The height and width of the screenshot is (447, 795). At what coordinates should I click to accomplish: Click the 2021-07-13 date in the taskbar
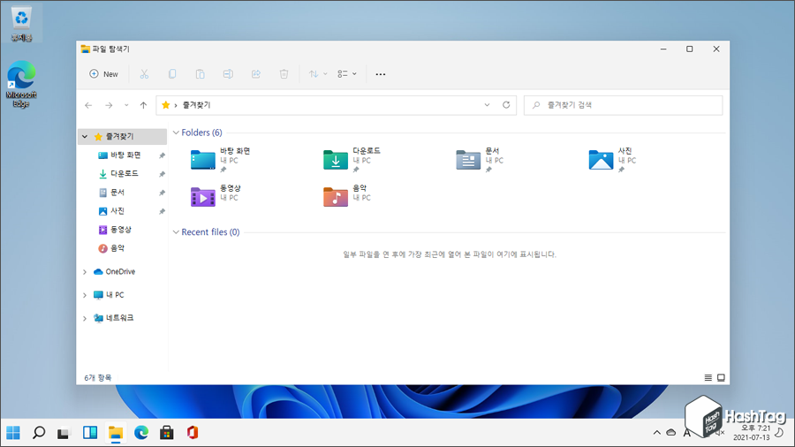coord(751,437)
